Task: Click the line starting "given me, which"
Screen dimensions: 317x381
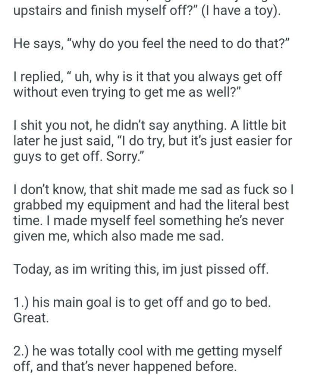Action: (x=119, y=236)
